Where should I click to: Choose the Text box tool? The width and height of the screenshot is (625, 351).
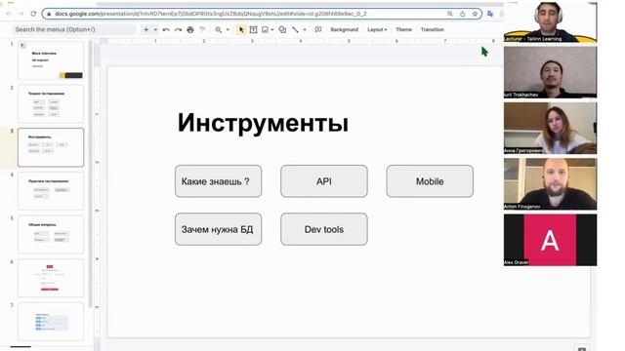click(253, 29)
